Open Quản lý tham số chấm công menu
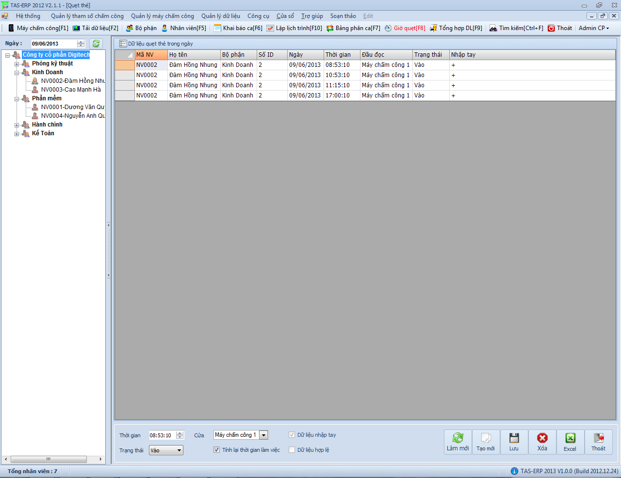The height and width of the screenshot is (478, 621). pyautogui.click(x=87, y=16)
